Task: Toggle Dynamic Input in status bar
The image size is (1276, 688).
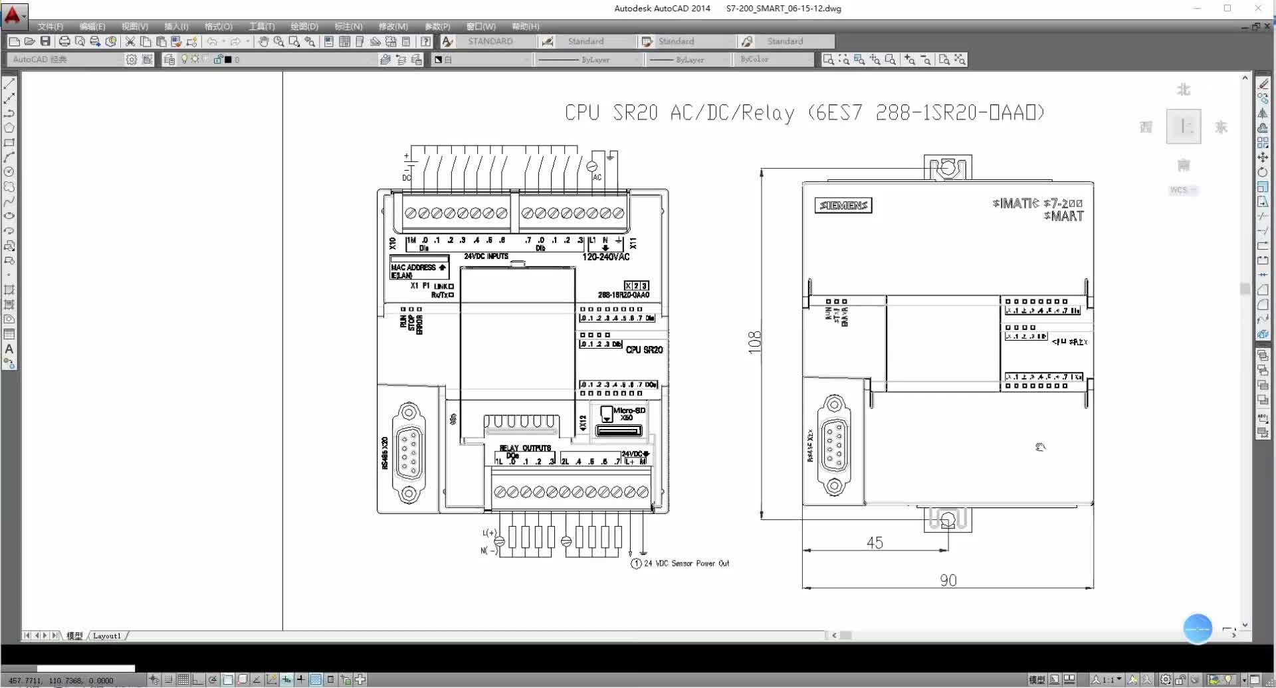Action: [x=286, y=679]
